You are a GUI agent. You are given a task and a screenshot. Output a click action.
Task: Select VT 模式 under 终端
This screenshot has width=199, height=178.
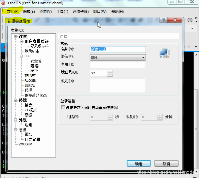[30, 110]
